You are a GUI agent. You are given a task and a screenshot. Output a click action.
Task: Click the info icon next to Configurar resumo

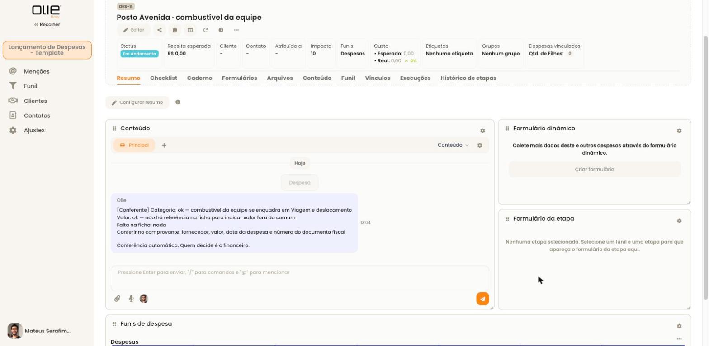coord(178,102)
